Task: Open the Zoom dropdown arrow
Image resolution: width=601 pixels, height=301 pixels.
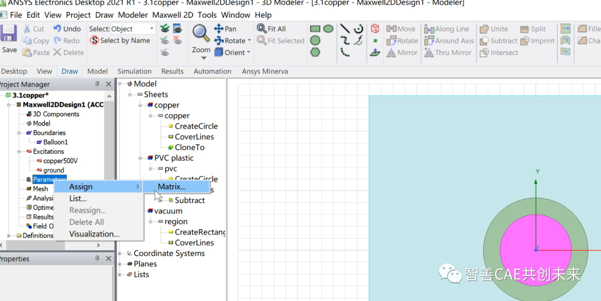Action: click(204, 58)
